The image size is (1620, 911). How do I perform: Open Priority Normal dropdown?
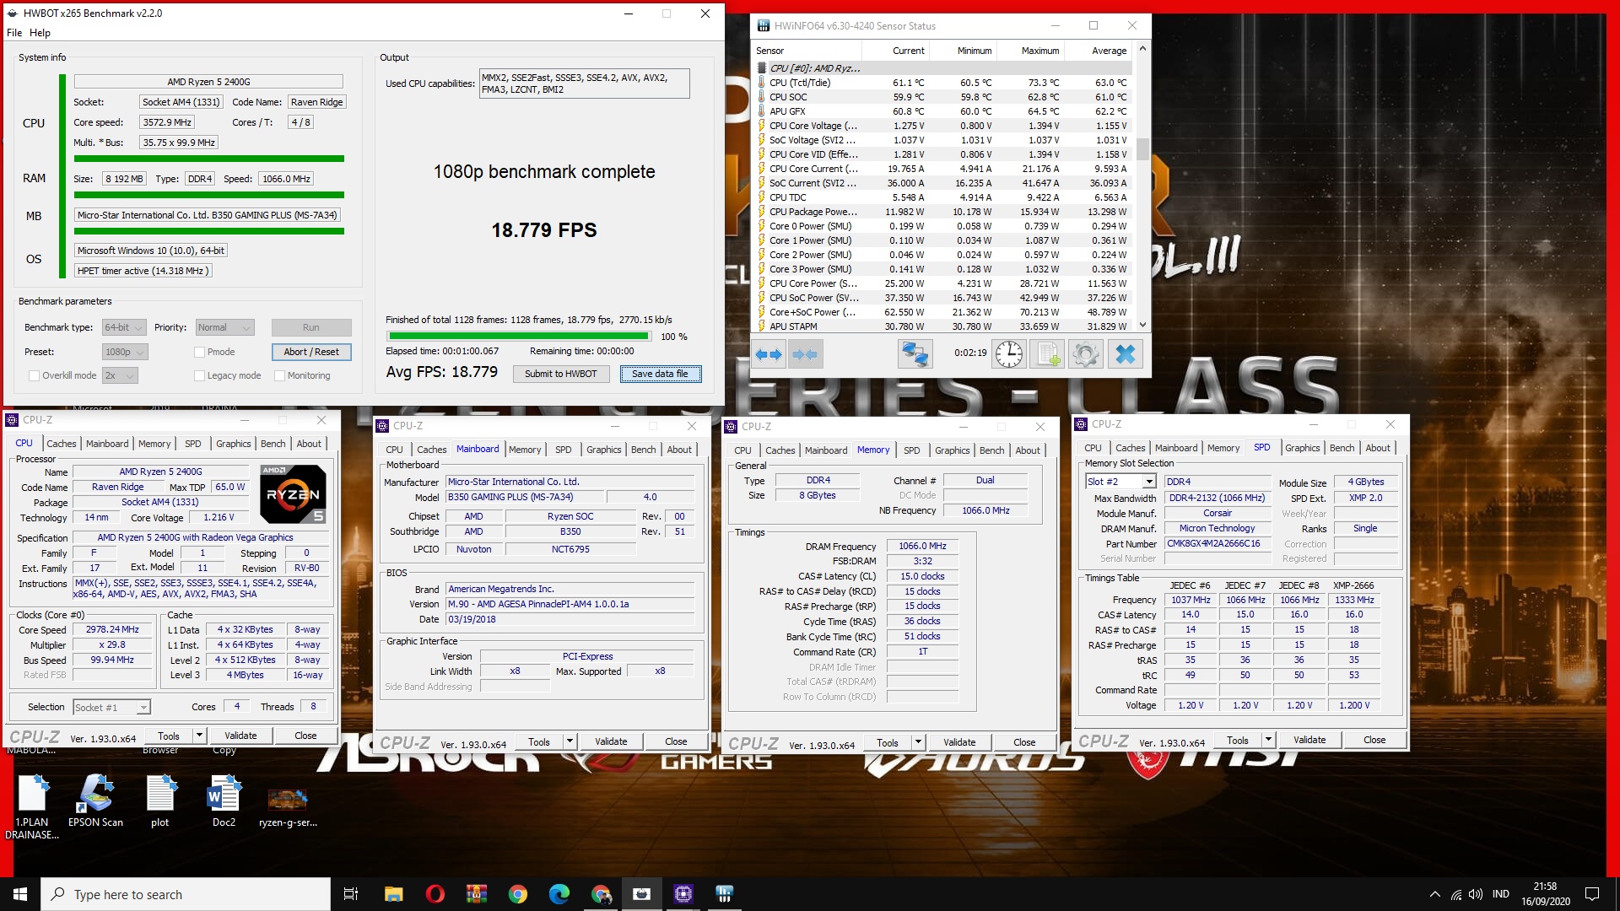click(224, 327)
